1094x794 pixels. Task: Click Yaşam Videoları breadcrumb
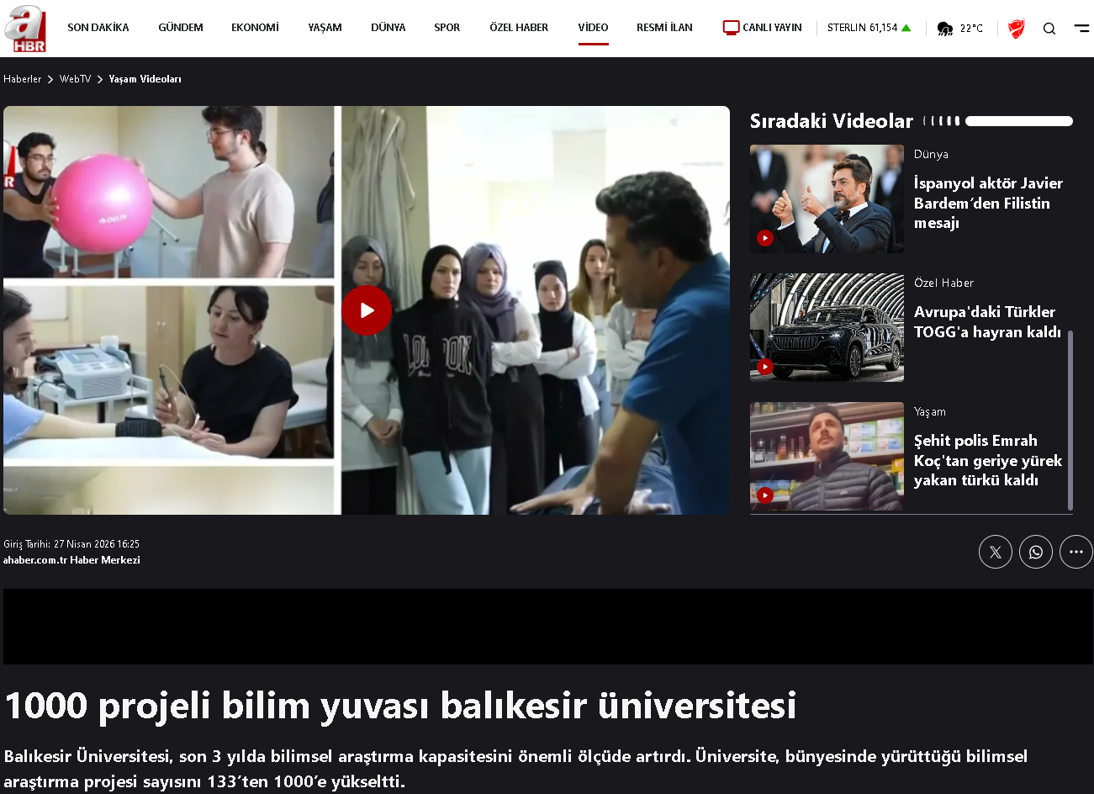click(145, 79)
